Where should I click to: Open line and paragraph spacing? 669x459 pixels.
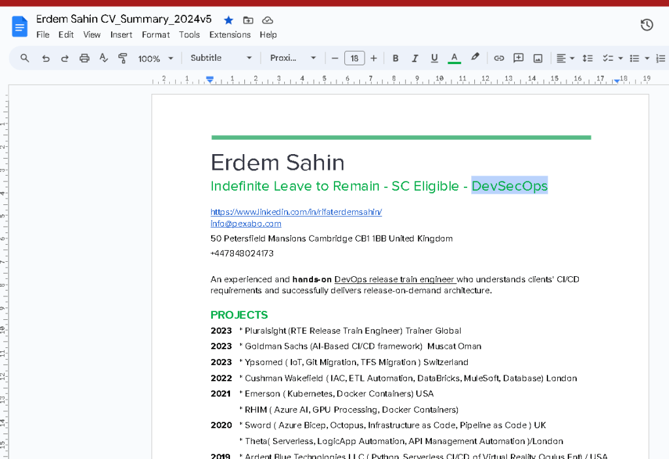(x=587, y=58)
